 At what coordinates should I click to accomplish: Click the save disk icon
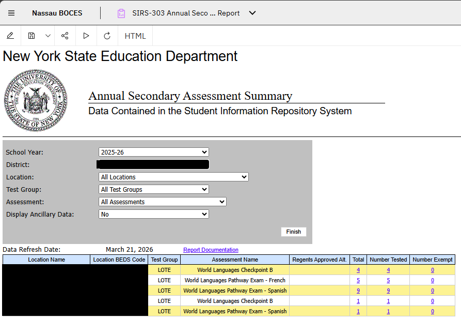coord(31,36)
